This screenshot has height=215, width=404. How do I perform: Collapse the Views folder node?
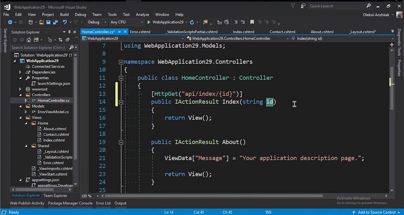20,118
